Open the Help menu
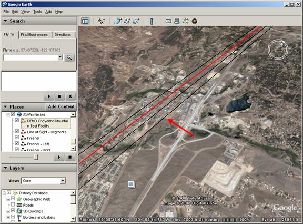Image resolution: width=303 pixels, height=224 pixels. click(x=59, y=12)
